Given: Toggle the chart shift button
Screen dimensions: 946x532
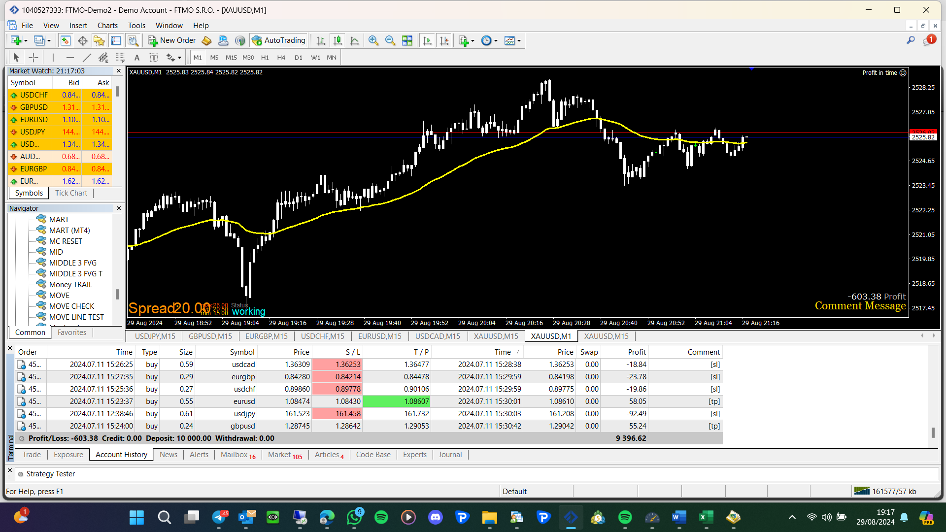Looking at the screenshot, I should pos(444,41).
